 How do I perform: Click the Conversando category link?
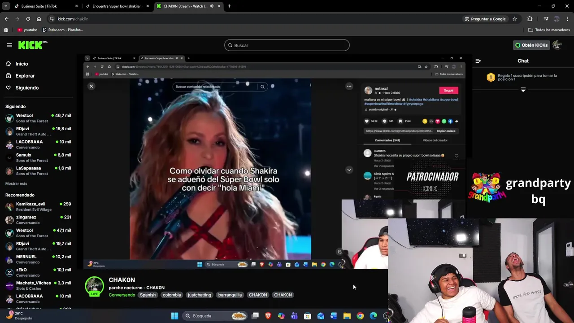point(122,295)
